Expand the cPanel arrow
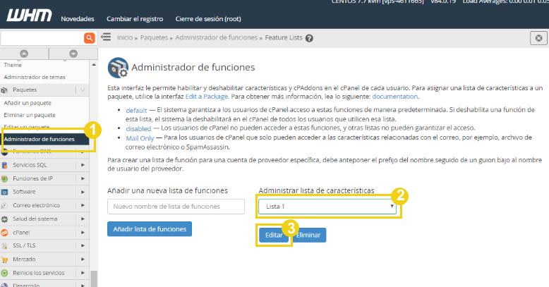The width and height of the screenshot is (549, 287). (x=83, y=233)
